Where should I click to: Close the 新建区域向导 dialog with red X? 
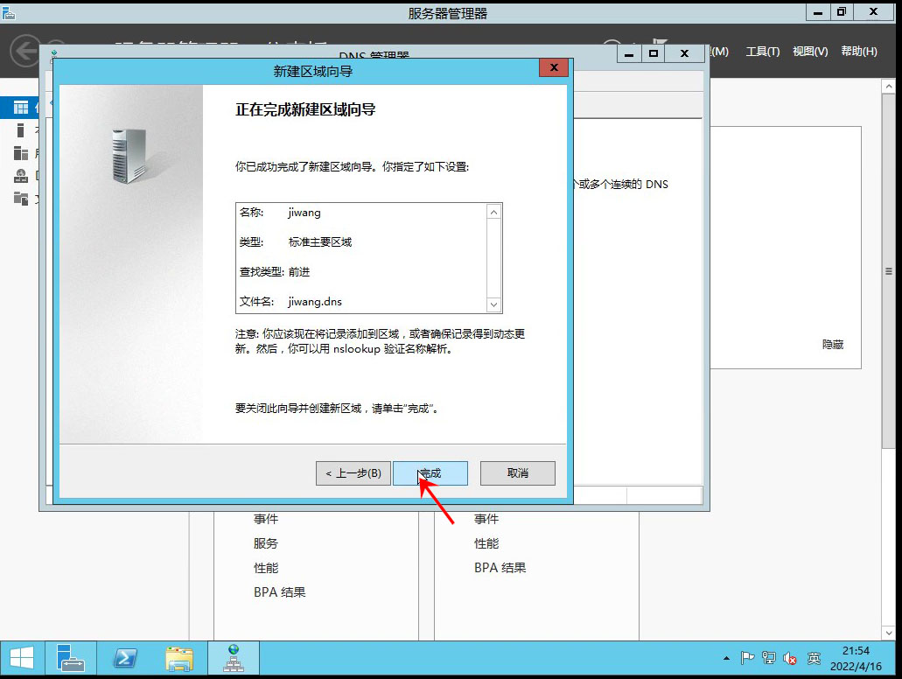[554, 67]
